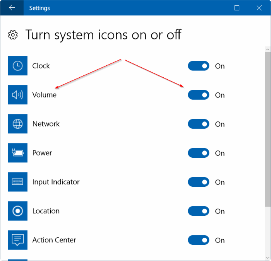Click the On status next to Clock
Viewport: 271px width, 261px height.
pyautogui.click(x=220, y=66)
